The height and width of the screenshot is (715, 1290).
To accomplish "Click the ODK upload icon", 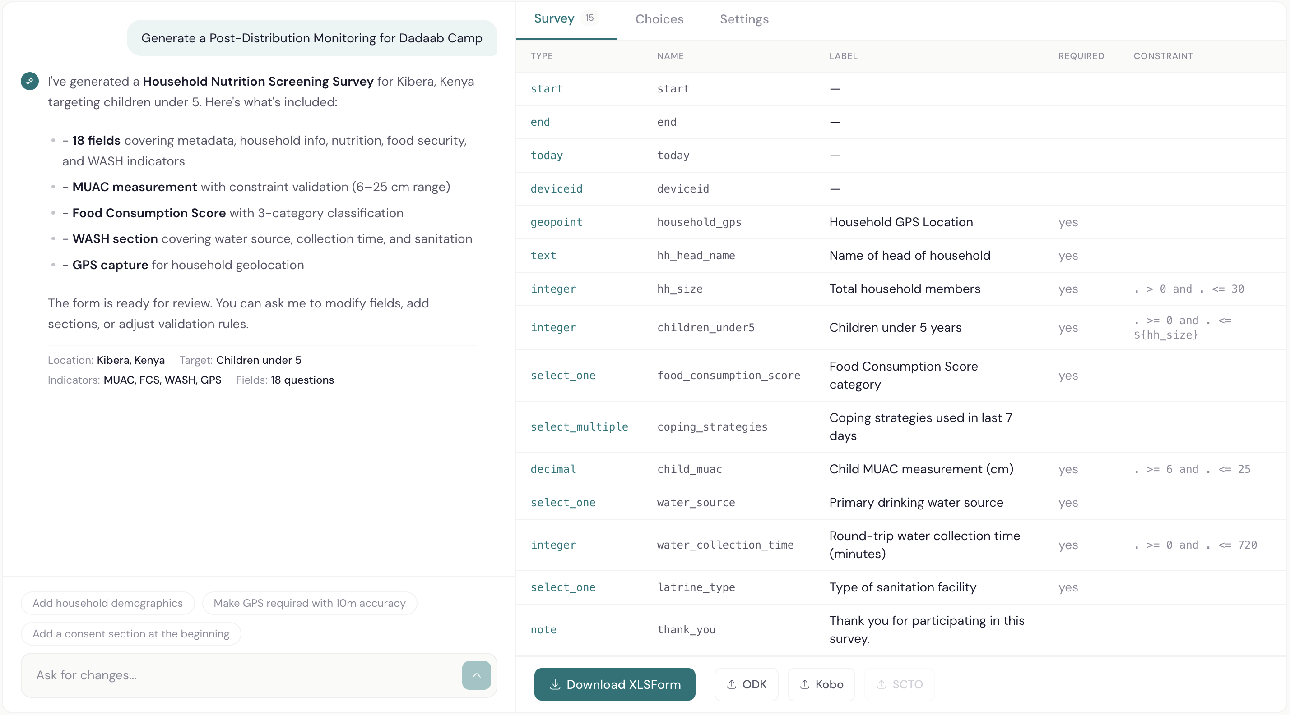I will click(732, 684).
